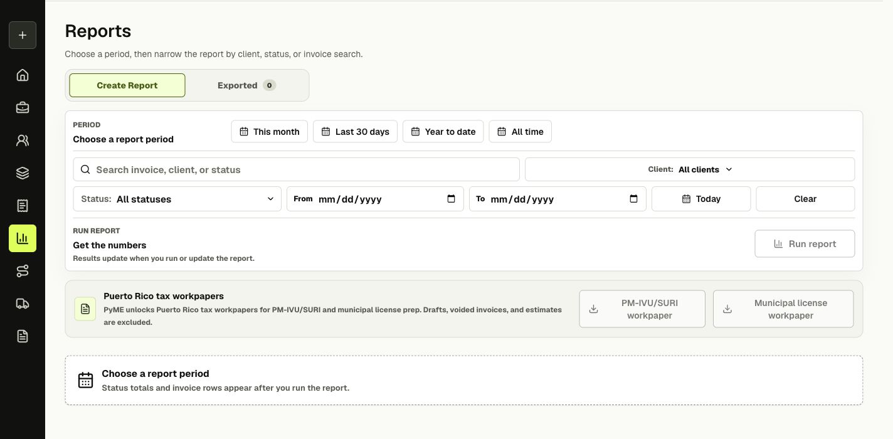Open the briefcase icon in the sidebar
This screenshot has height=439, width=893.
(x=23, y=108)
